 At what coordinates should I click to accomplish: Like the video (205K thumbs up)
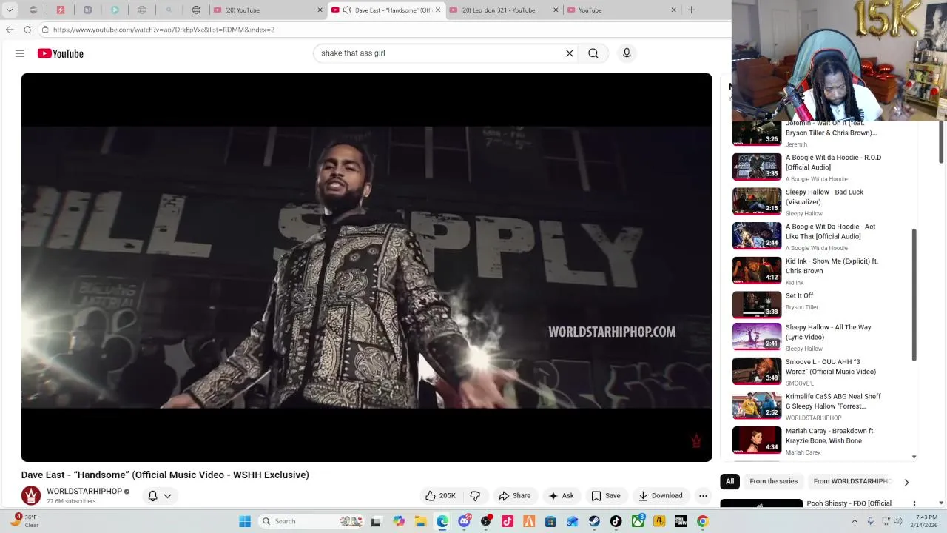click(440, 496)
